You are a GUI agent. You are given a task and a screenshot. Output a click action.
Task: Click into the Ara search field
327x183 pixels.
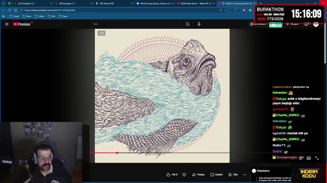136,24
